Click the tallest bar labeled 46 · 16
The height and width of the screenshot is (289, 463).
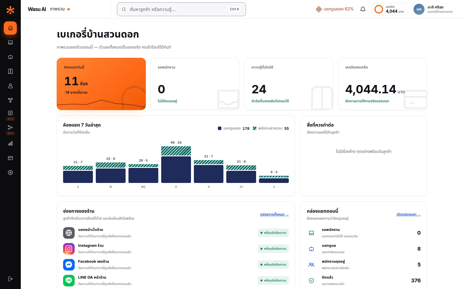coord(176,164)
